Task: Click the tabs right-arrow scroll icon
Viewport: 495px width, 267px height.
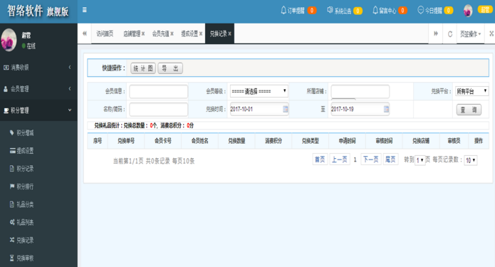Action: 436,33
